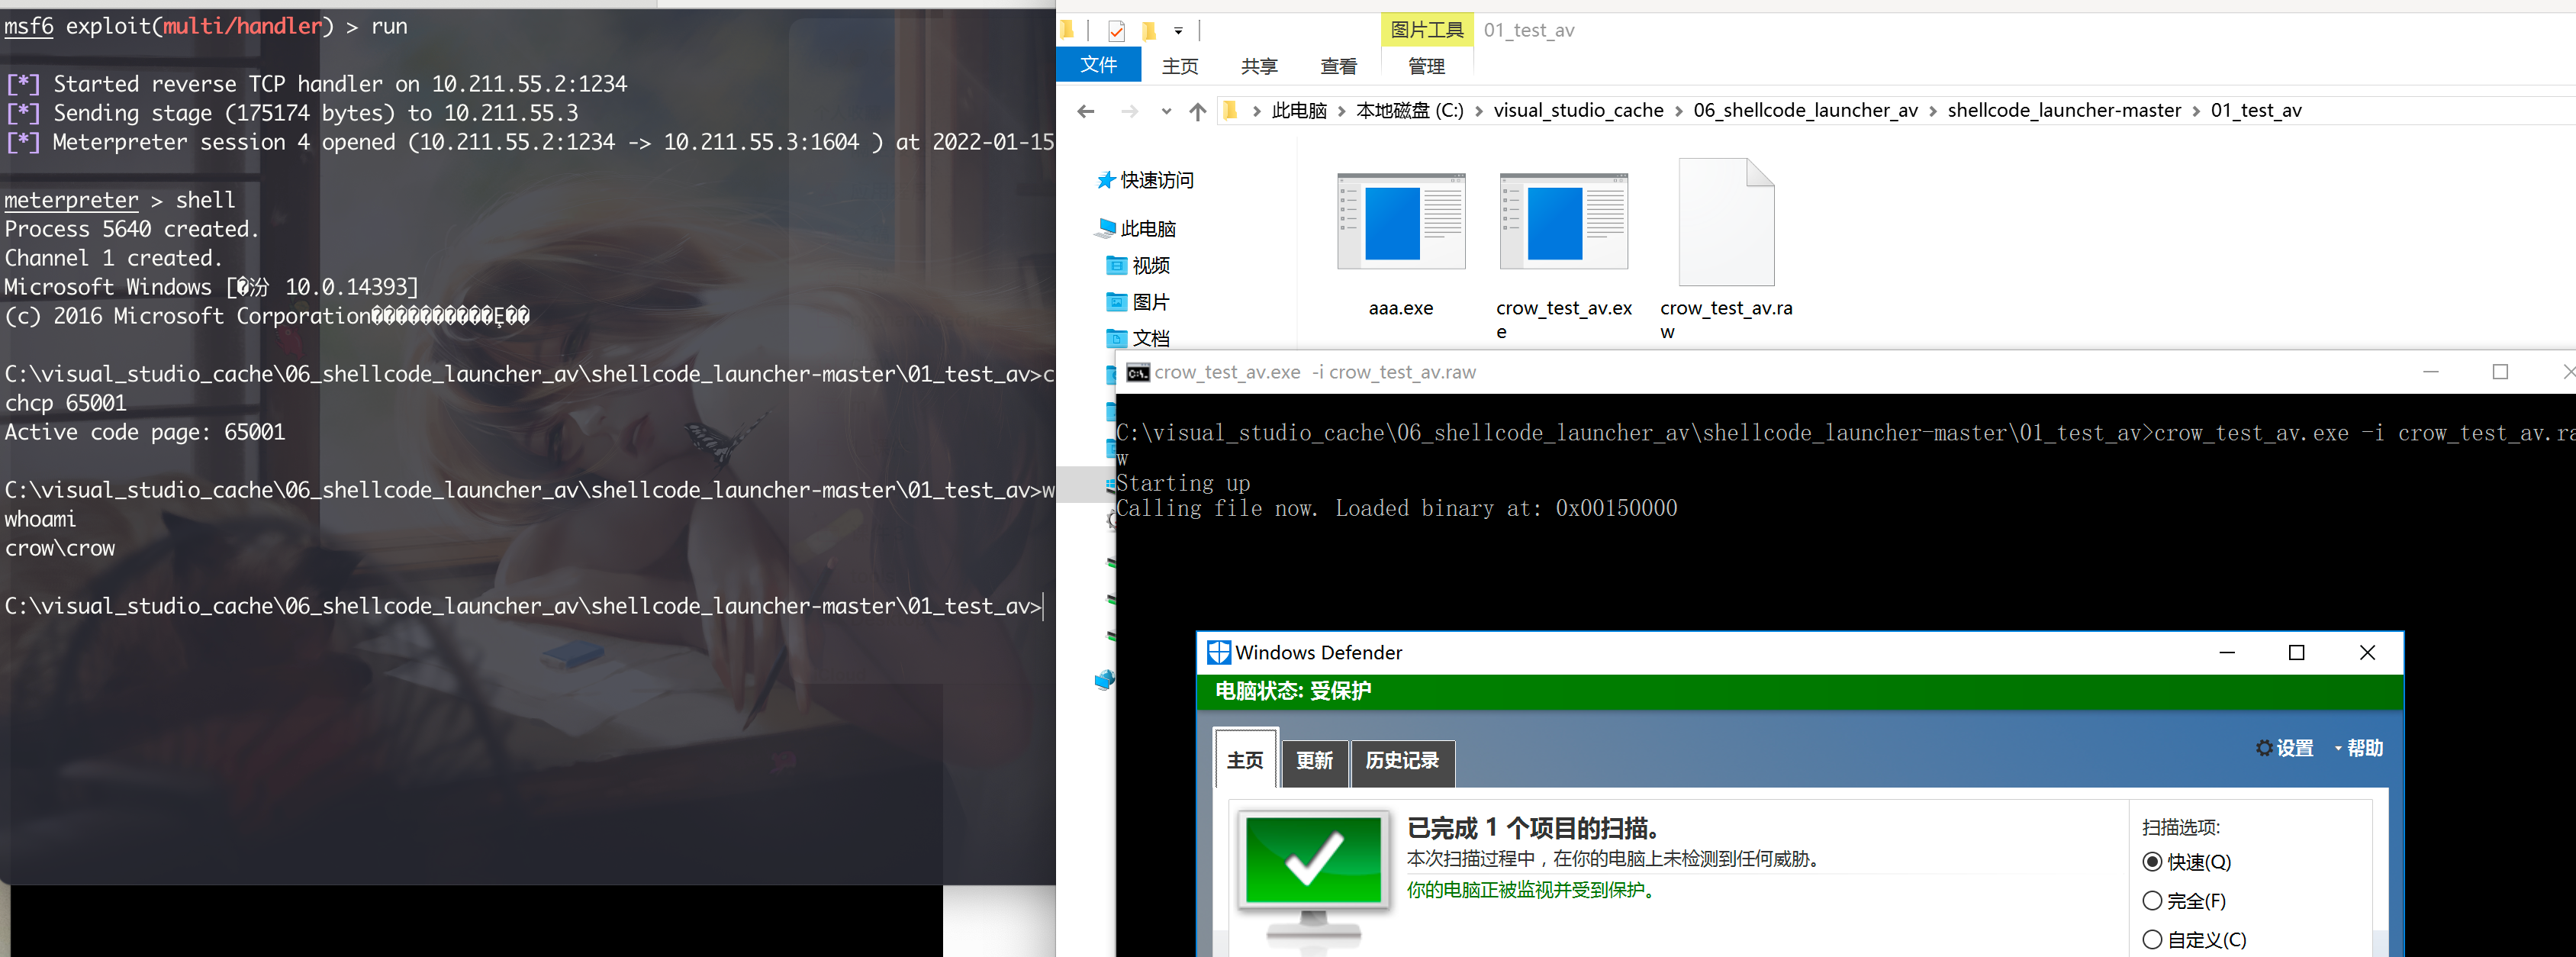
Task: Expand the chevron after 本地磁盘 (C:) in the breadcrumb
Action: point(1479,111)
